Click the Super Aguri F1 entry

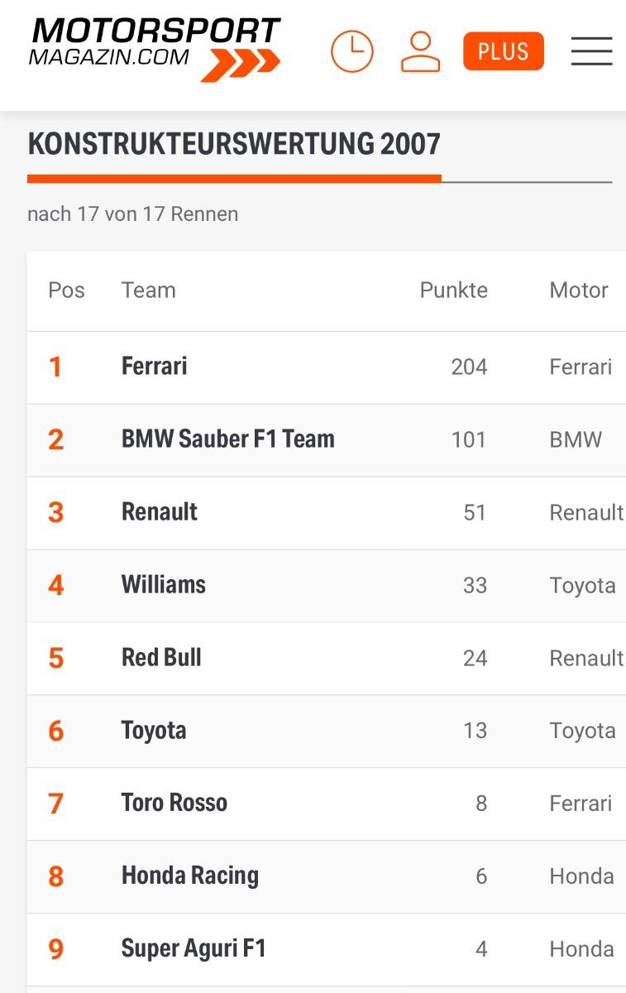[194, 948]
